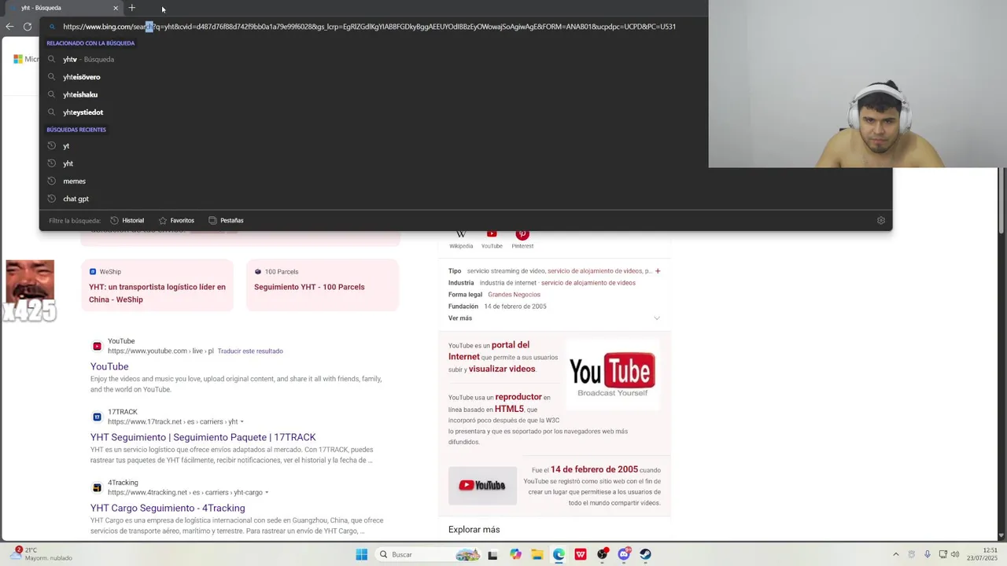Click the microphone tray icon
Viewport: 1007px width, 566px height.
pos(928,554)
